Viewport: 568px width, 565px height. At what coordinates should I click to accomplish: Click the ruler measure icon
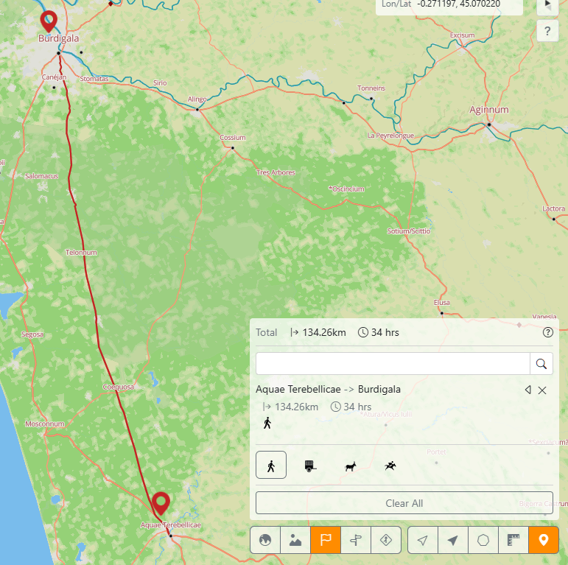coord(513,540)
